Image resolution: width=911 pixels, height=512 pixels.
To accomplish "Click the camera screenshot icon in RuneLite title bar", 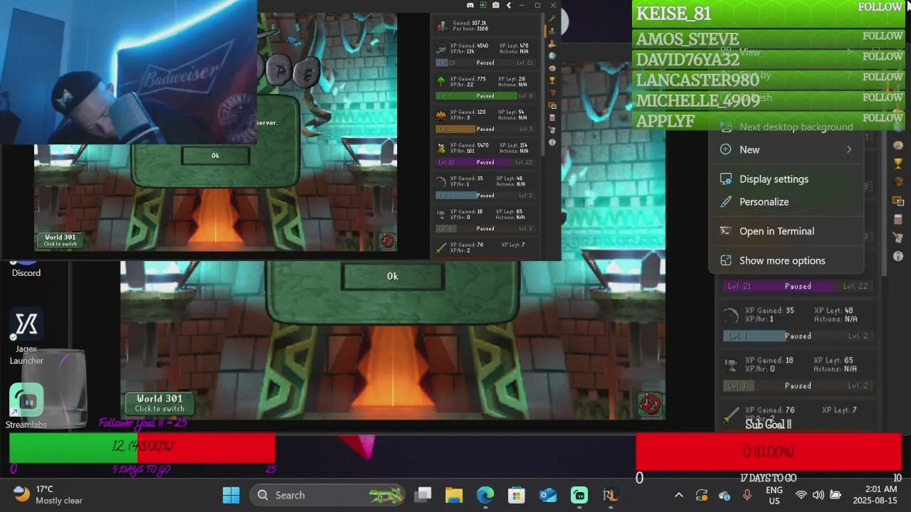I will [496, 6].
